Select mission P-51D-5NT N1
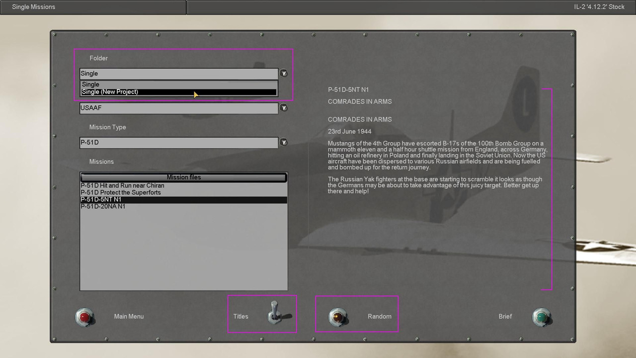Screen dimensions: 636x358 184,199
